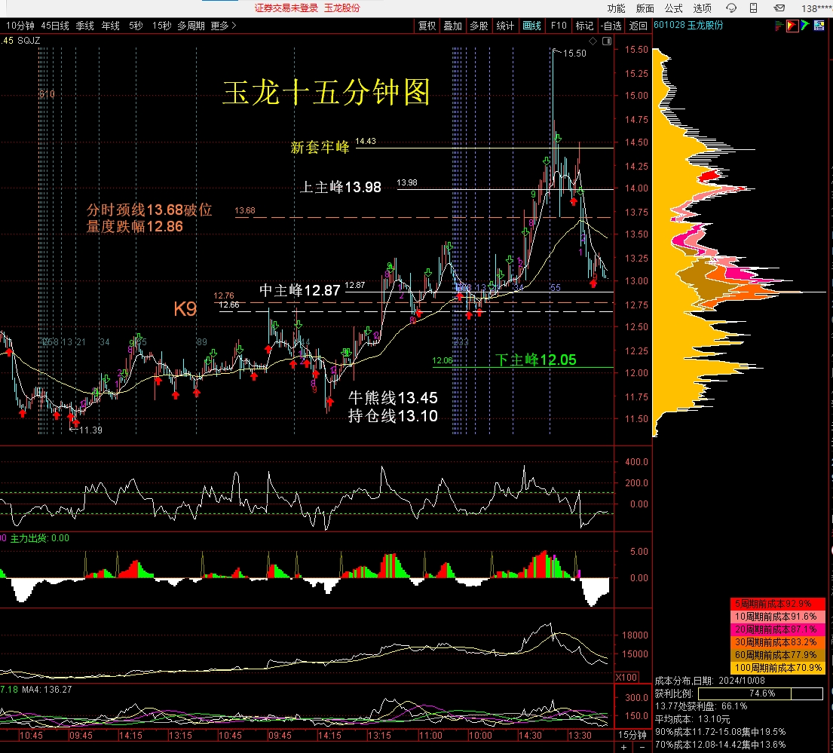Viewport: 833px width, 753px height.
Task: Switch to the 45日线 period tab
Action: pyautogui.click(x=55, y=26)
